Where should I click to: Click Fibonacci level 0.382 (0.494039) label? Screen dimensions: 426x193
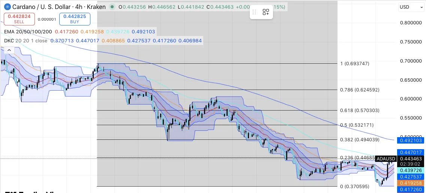360,139
